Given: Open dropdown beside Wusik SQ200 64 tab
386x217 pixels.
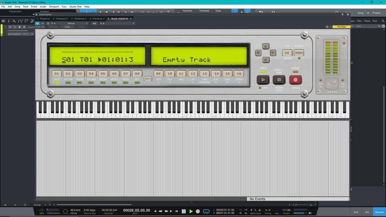Looking at the screenshot, I should pyautogui.click(x=131, y=19).
